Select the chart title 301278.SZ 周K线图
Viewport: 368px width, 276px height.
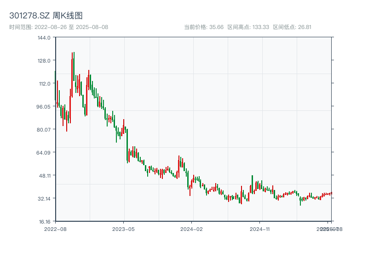pyautogui.click(x=46, y=15)
